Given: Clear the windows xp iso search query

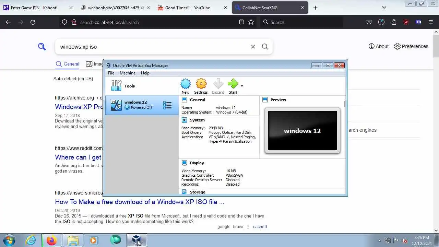Looking at the screenshot, I should 253,47.
